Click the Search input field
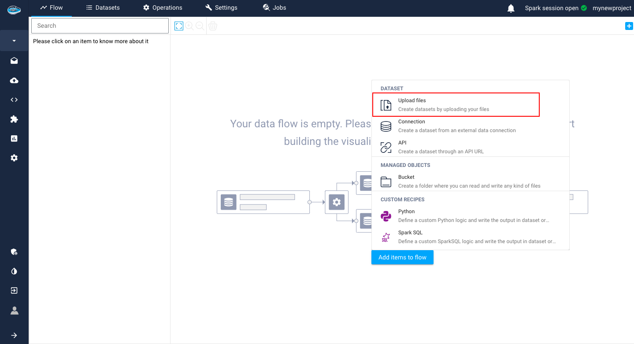 pyautogui.click(x=100, y=26)
